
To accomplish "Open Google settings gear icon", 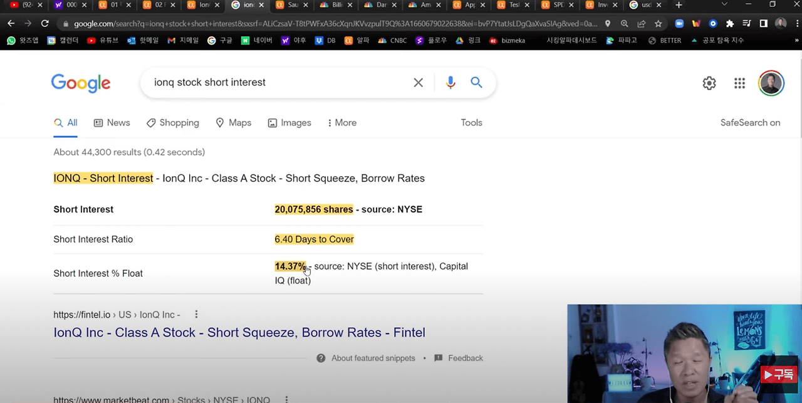I will tap(709, 83).
